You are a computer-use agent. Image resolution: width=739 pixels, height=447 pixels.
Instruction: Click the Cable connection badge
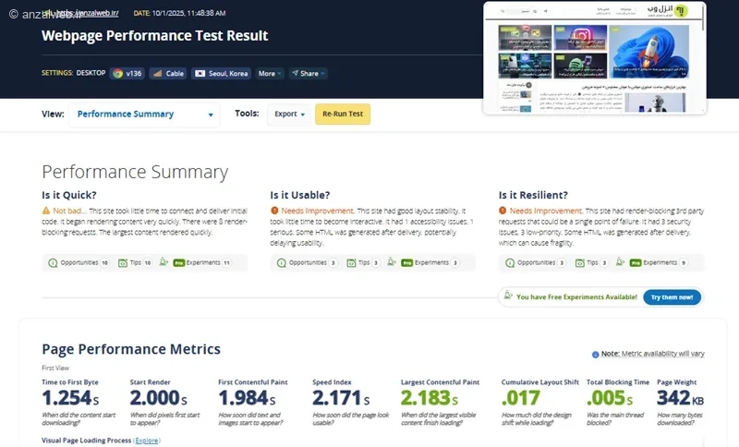coord(168,74)
